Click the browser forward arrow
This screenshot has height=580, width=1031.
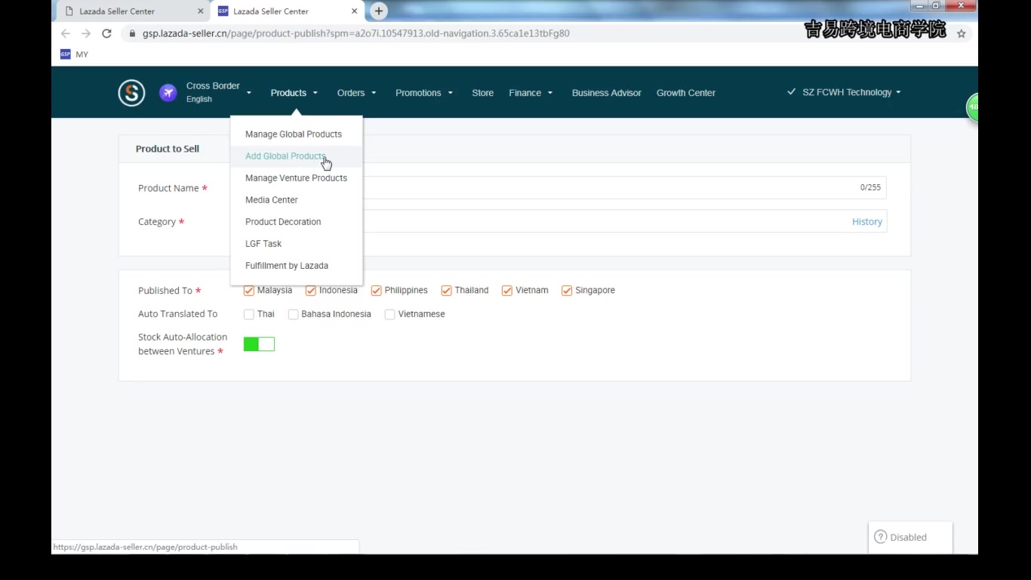point(86,33)
